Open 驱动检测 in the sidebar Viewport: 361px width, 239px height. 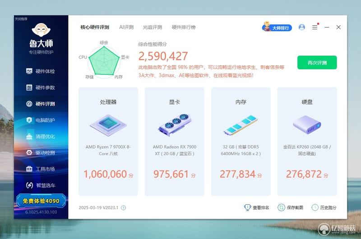(41, 153)
